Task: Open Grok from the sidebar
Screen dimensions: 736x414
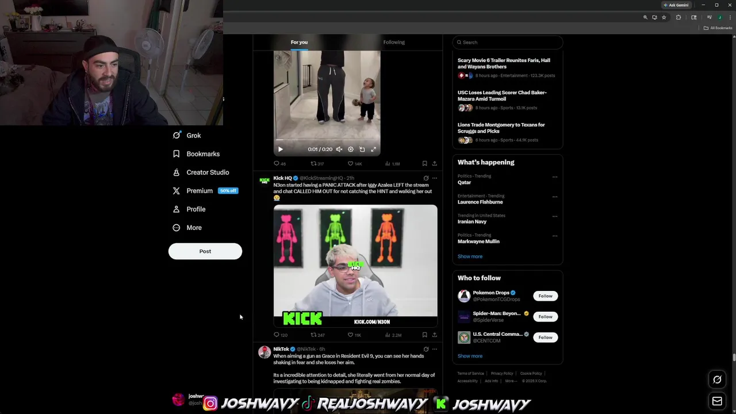Action: [187, 136]
